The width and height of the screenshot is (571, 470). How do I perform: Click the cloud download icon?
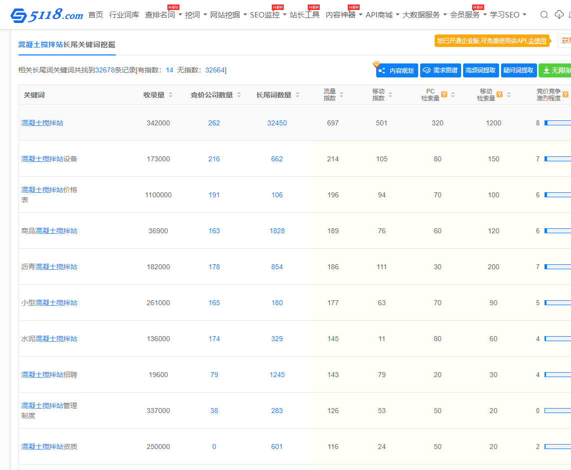pyautogui.click(x=559, y=15)
